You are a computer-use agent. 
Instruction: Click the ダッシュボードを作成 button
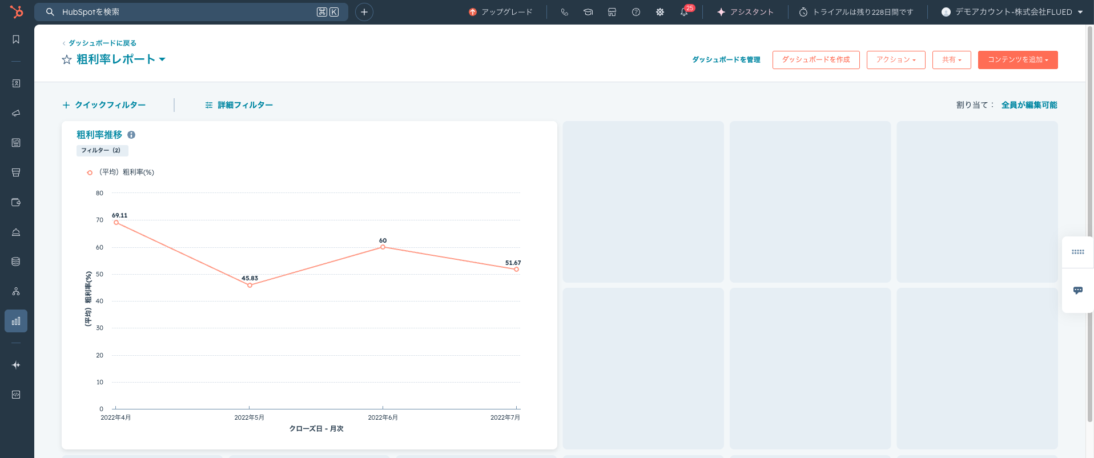coord(815,60)
